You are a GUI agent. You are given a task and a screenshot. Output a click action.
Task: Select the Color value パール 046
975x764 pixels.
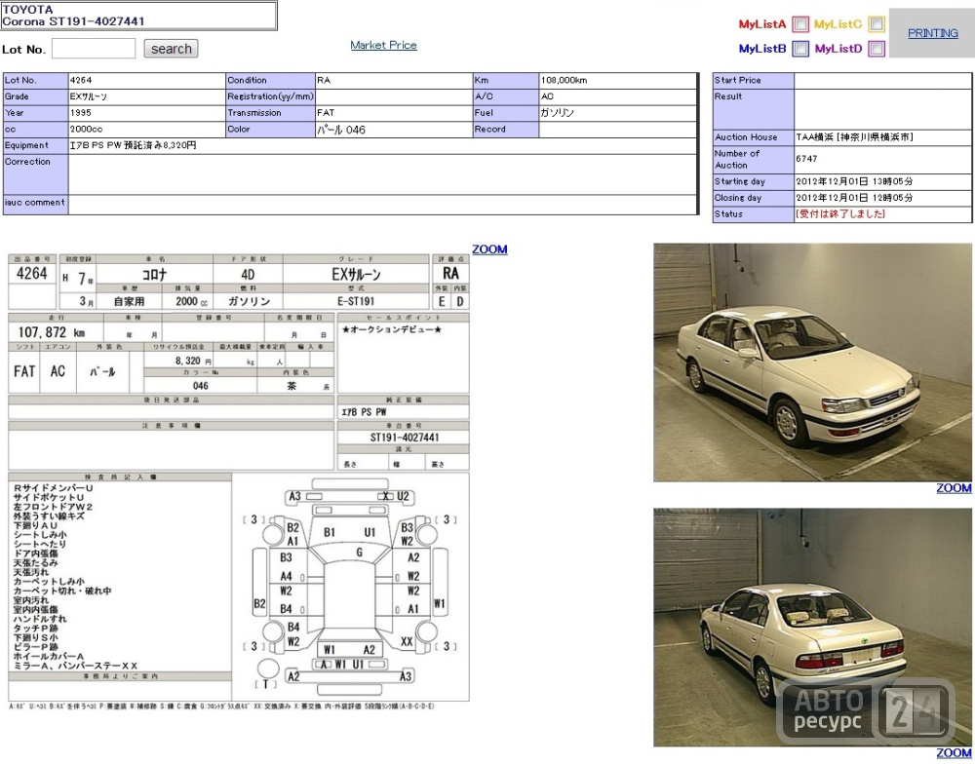tap(340, 130)
